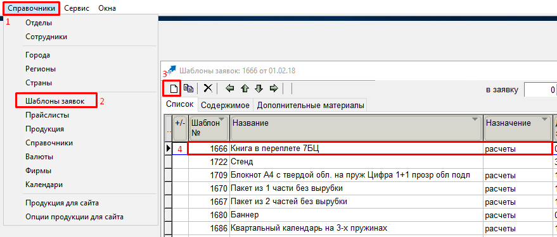Click the down arrow navigation icon
The image size is (557, 237).
point(259,88)
